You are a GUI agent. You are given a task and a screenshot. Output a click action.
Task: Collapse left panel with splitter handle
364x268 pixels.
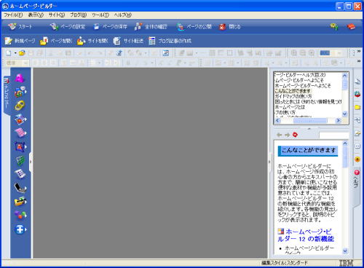pyautogui.click(x=31, y=162)
